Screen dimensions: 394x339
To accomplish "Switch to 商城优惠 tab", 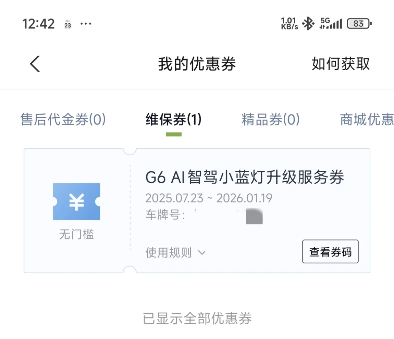I will 367,119.
